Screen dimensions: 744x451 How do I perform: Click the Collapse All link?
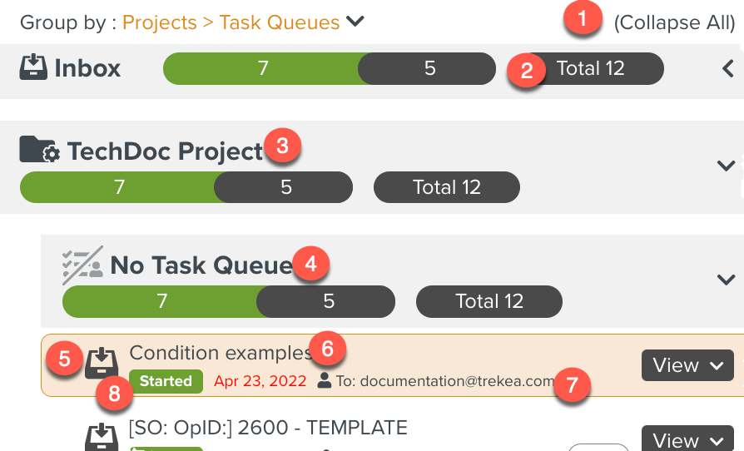tap(674, 22)
